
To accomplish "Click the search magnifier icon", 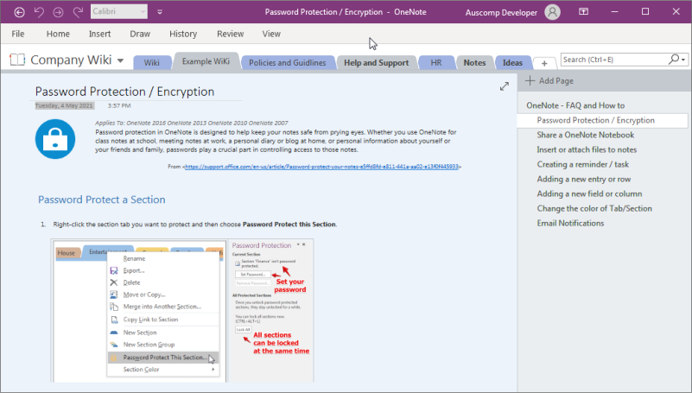I will coord(674,59).
